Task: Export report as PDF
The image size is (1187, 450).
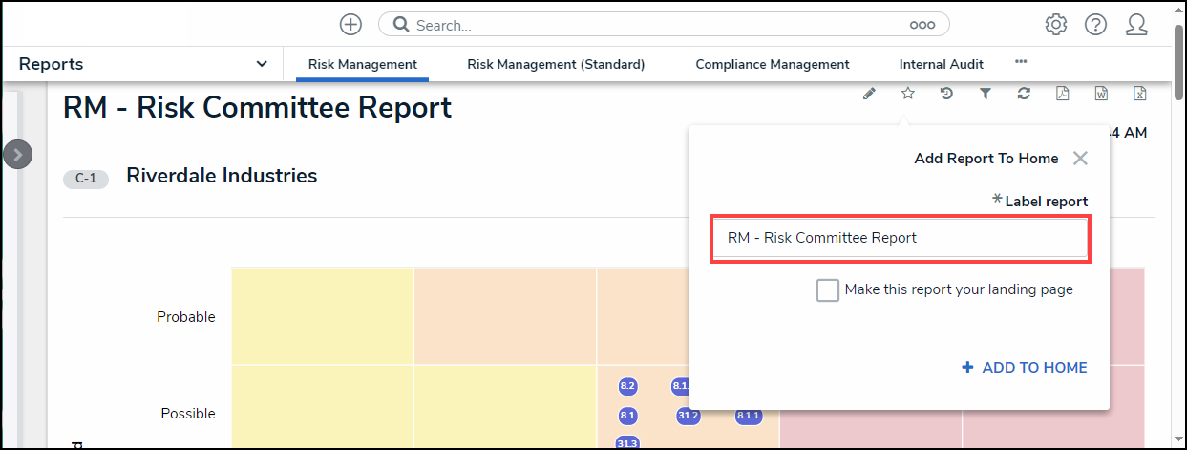Action: point(1062,94)
